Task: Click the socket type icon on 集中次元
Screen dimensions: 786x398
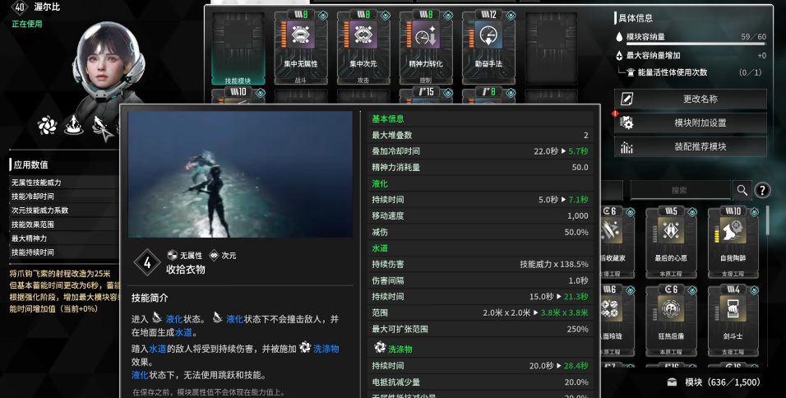Action: point(386,16)
